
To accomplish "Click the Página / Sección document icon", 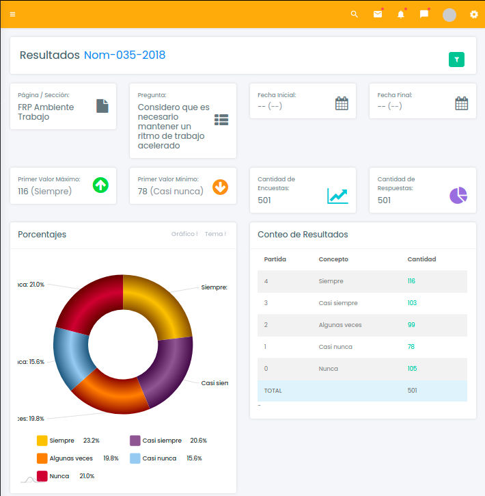I will 102,106.
